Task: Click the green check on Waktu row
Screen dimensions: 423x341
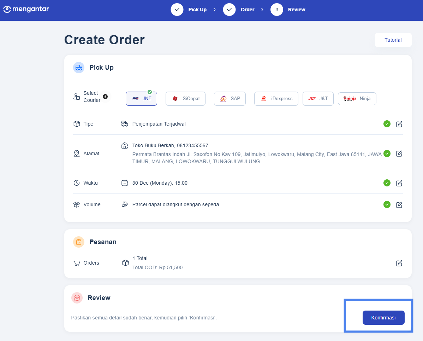Action: point(387,183)
